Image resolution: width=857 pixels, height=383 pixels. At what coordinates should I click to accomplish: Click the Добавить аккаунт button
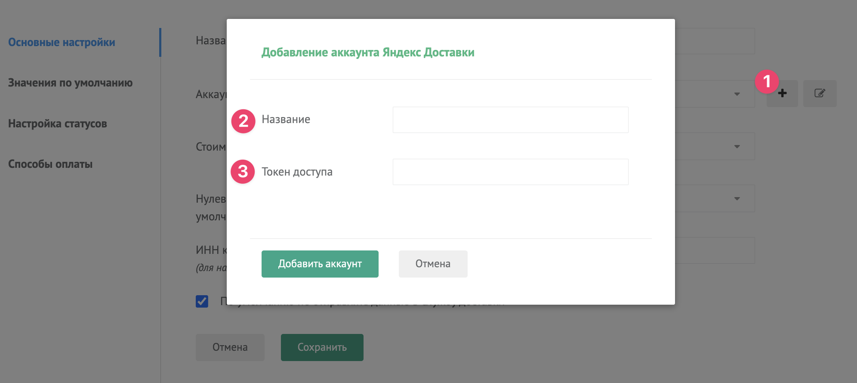click(320, 264)
